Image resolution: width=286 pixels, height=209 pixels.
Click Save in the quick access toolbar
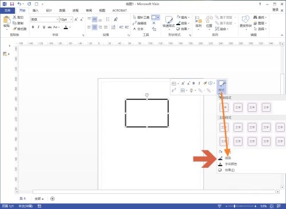tap(12, 4)
